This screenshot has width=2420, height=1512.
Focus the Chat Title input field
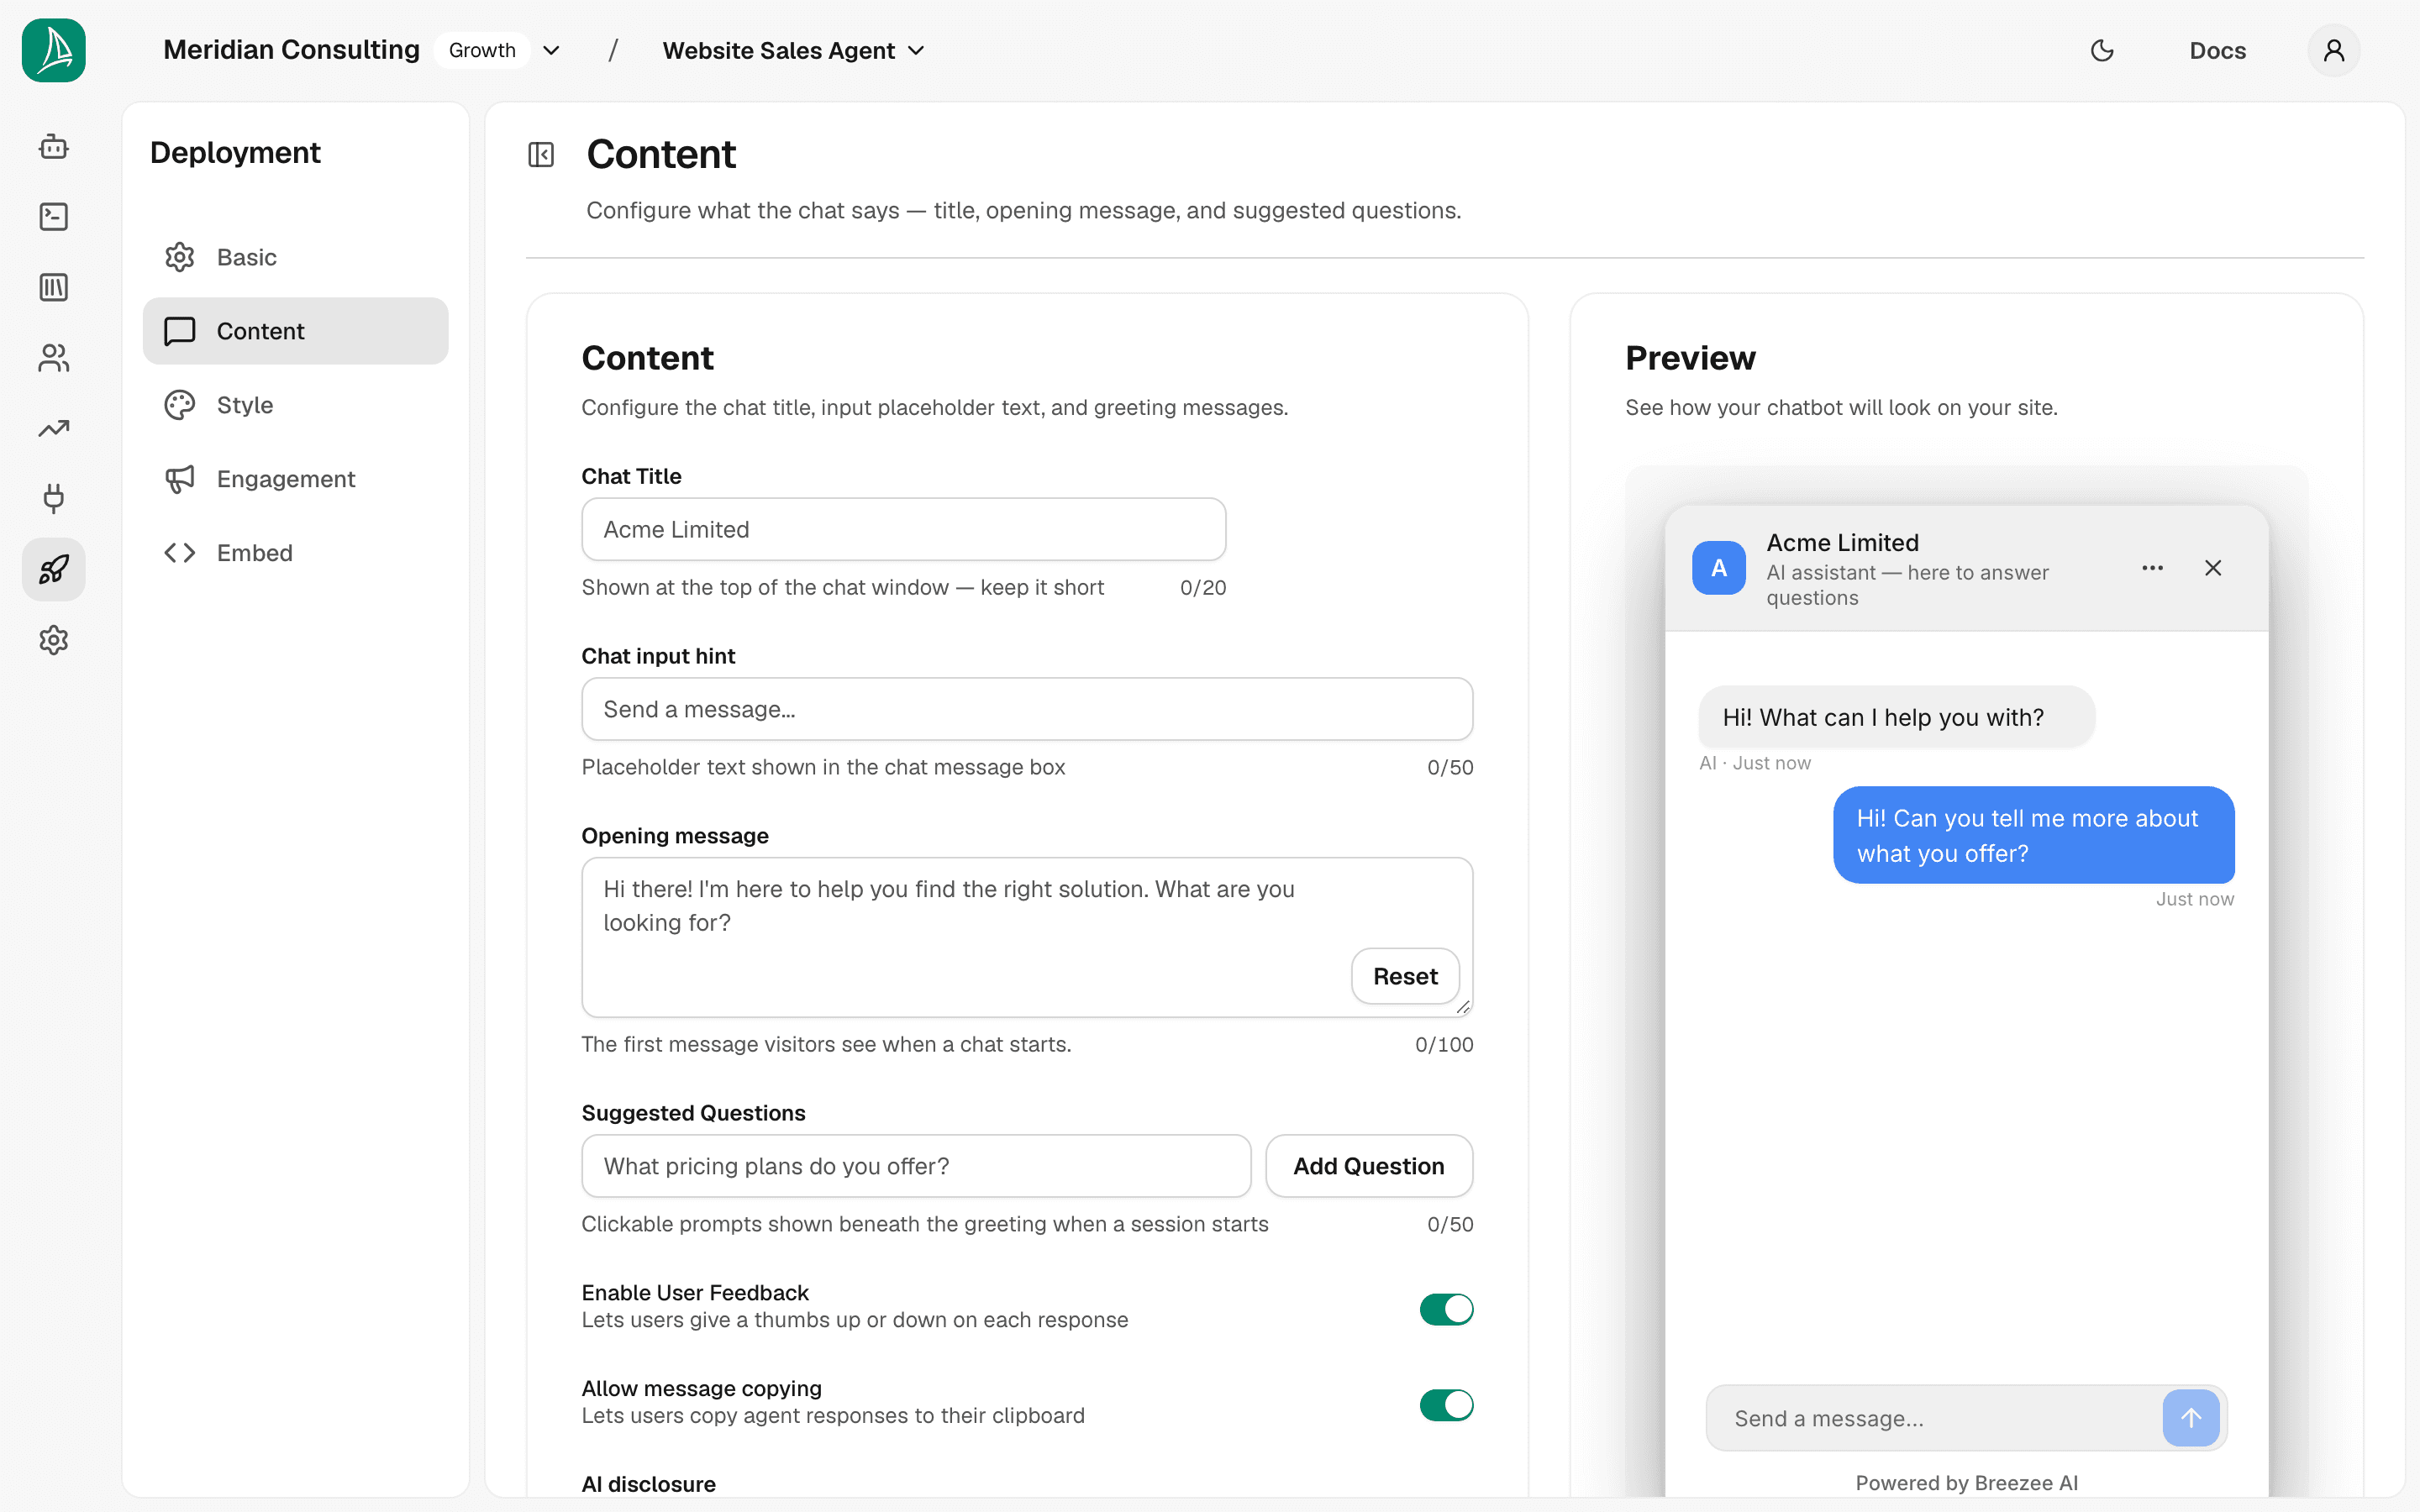tap(904, 529)
